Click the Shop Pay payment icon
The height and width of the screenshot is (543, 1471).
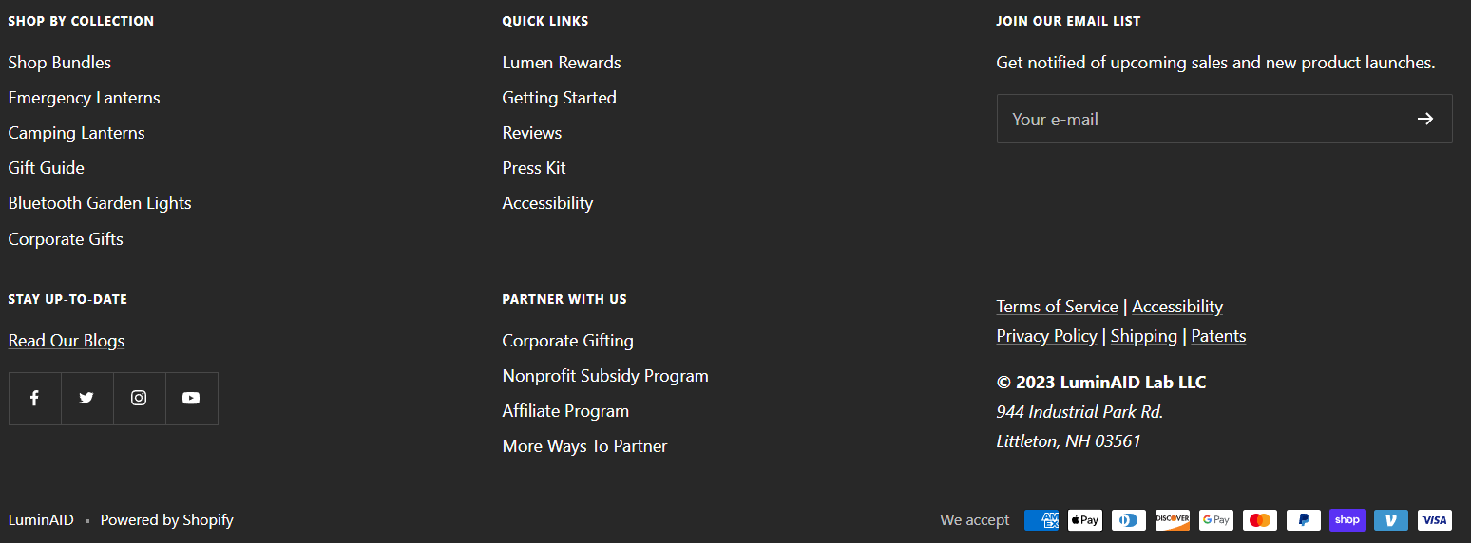(1347, 520)
